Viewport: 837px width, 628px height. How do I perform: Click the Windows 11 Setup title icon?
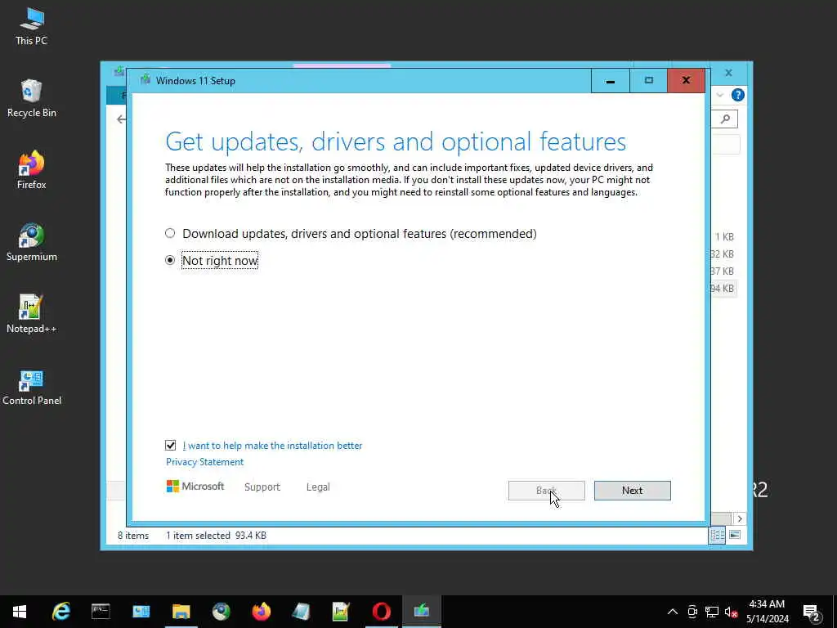click(145, 80)
